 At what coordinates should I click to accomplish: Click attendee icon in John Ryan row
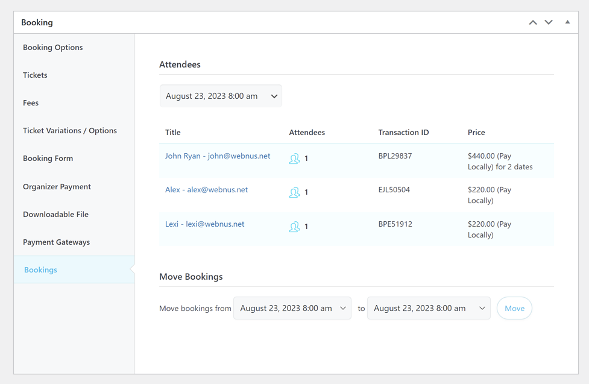click(x=294, y=159)
